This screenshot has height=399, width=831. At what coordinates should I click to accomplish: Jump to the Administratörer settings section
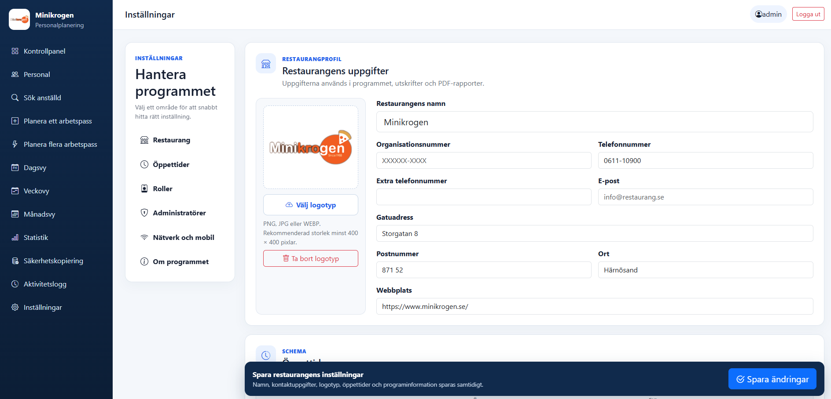pyautogui.click(x=180, y=213)
